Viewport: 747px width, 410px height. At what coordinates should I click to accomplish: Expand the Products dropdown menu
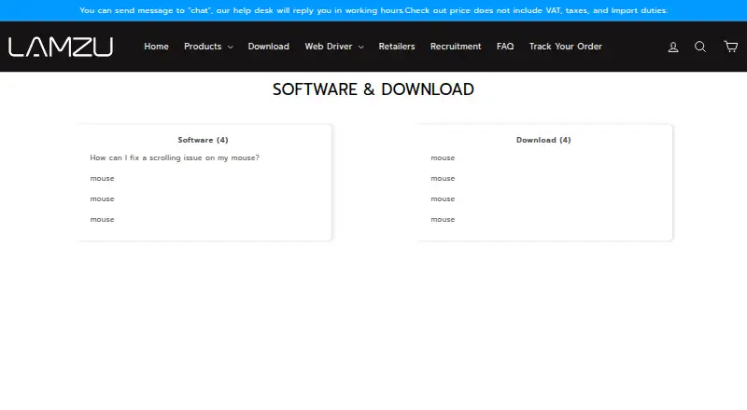(208, 47)
